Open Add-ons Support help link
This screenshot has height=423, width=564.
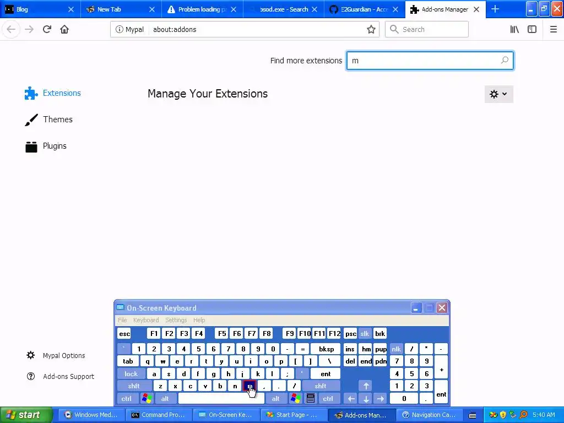click(61, 376)
